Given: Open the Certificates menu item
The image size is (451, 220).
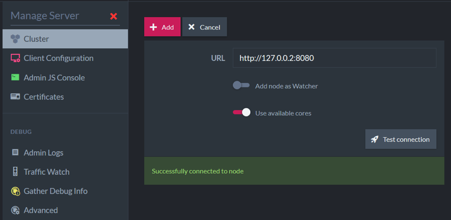Looking at the screenshot, I should coord(44,97).
